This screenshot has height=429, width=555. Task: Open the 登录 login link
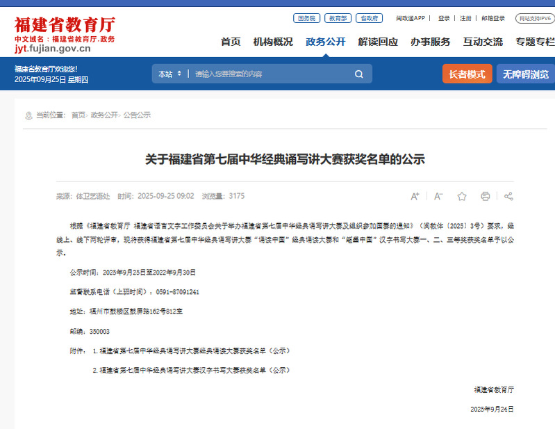tap(444, 18)
